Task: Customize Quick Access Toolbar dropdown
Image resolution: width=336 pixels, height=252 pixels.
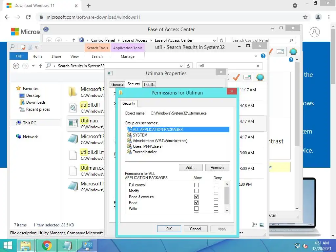Action: 36,47
